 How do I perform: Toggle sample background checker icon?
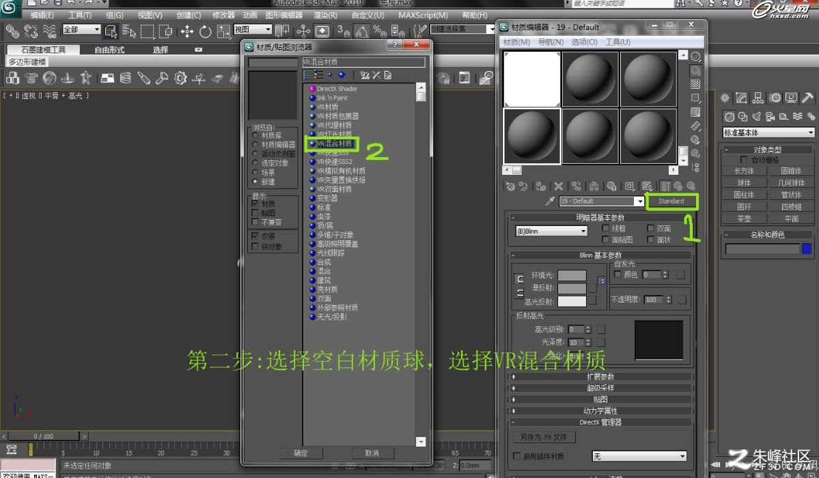click(x=695, y=84)
